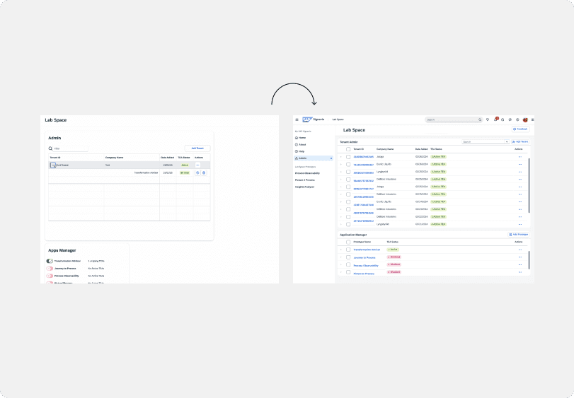Open notifications icon with red badge

[x=495, y=119]
